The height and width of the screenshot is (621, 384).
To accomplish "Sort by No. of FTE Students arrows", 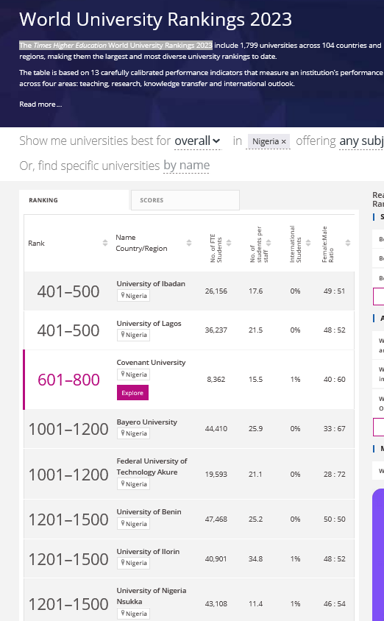I will click(229, 243).
